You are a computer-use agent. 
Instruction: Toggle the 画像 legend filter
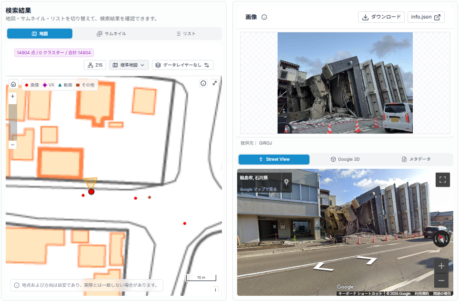(x=32, y=85)
